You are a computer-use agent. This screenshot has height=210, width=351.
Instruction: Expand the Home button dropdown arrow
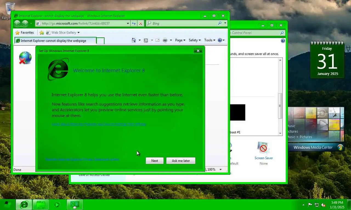(140, 40)
